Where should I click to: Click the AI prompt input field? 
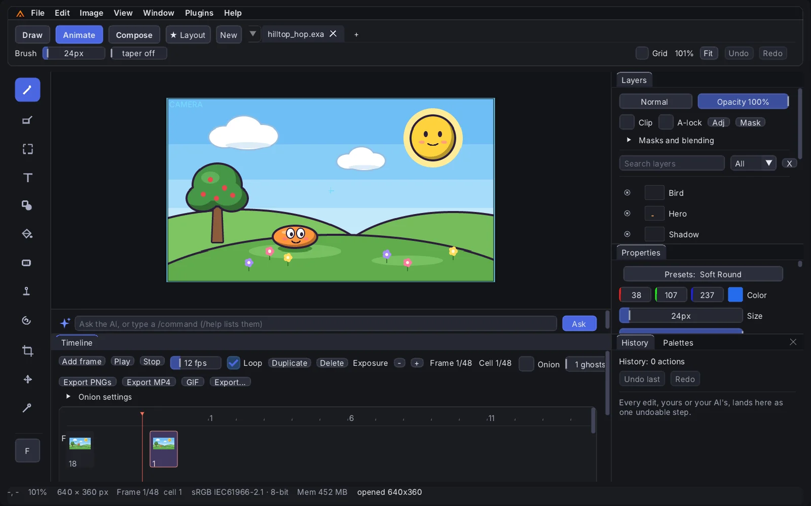click(x=315, y=324)
